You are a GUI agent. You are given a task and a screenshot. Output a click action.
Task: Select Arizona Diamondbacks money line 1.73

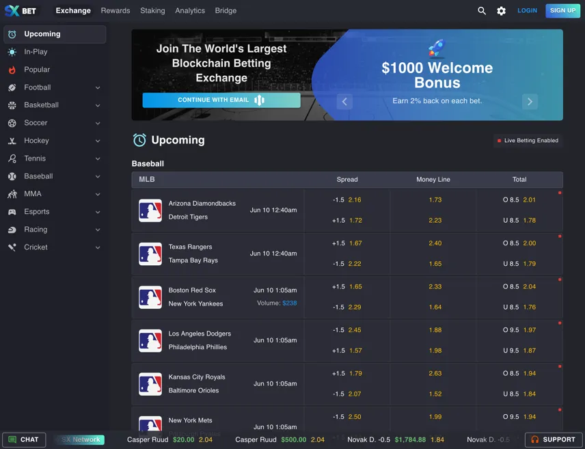click(x=435, y=200)
